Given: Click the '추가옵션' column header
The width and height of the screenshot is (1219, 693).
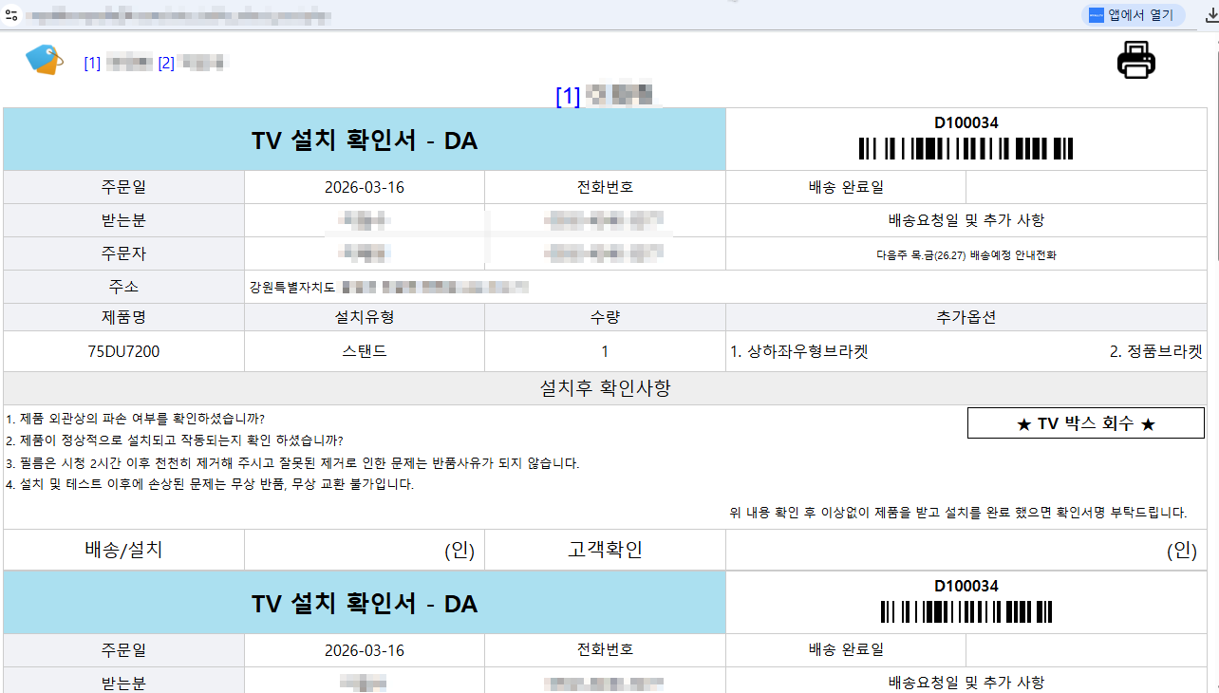Looking at the screenshot, I should point(966,317).
